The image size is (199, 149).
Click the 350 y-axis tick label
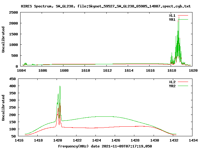tap(12, 93)
